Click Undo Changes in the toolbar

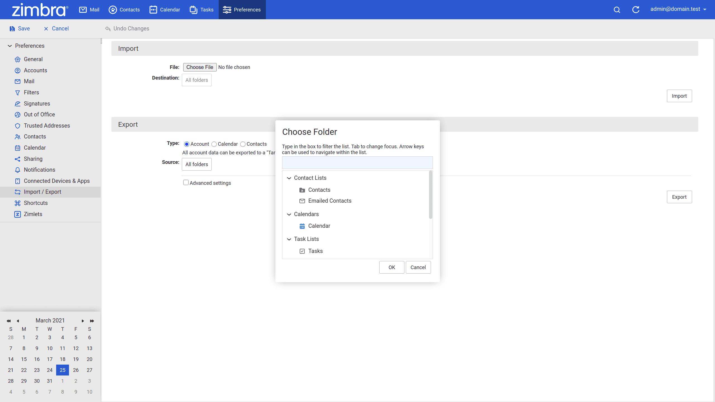pos(127,28)
